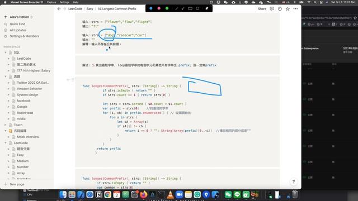This screenshot has height=201, width=358.
Task: Expand the System design page
Action: (x=9, y=95)
